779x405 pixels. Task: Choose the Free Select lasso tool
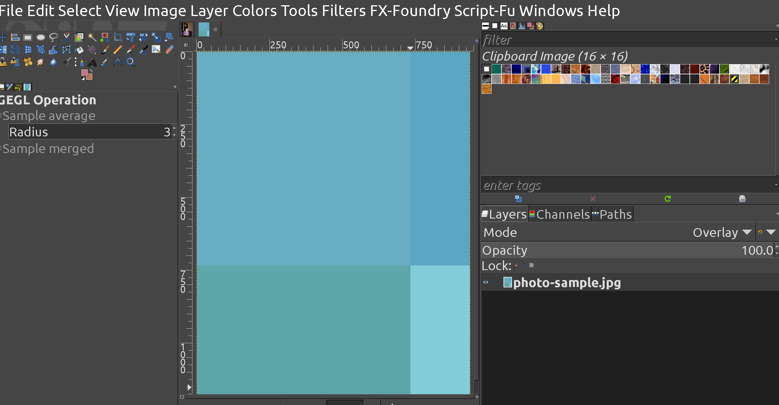point(54,38)
